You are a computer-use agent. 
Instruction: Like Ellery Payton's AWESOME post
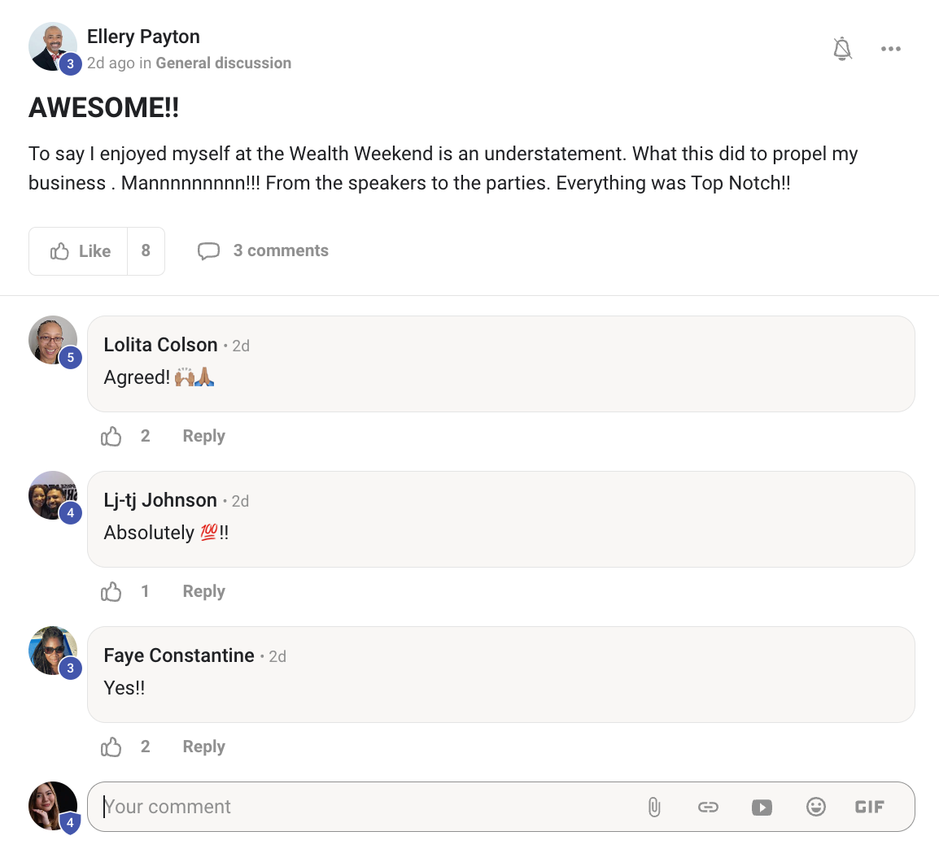click(80, 251)
